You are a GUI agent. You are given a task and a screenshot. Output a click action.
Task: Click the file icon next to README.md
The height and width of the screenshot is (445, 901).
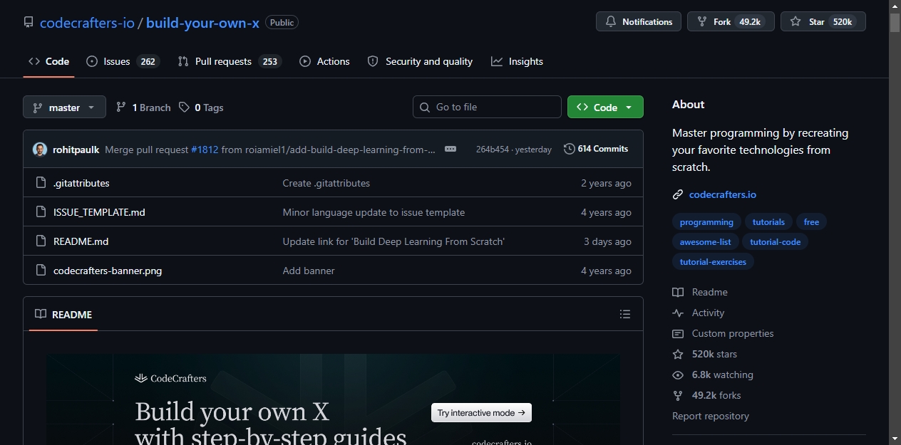41,241
